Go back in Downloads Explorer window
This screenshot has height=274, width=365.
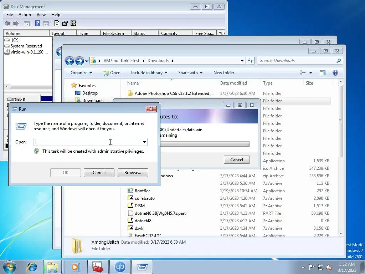click(x=70, y=61)
